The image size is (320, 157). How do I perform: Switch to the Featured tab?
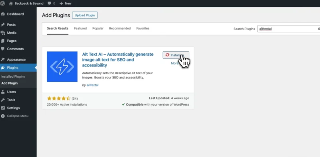(80, 28)
